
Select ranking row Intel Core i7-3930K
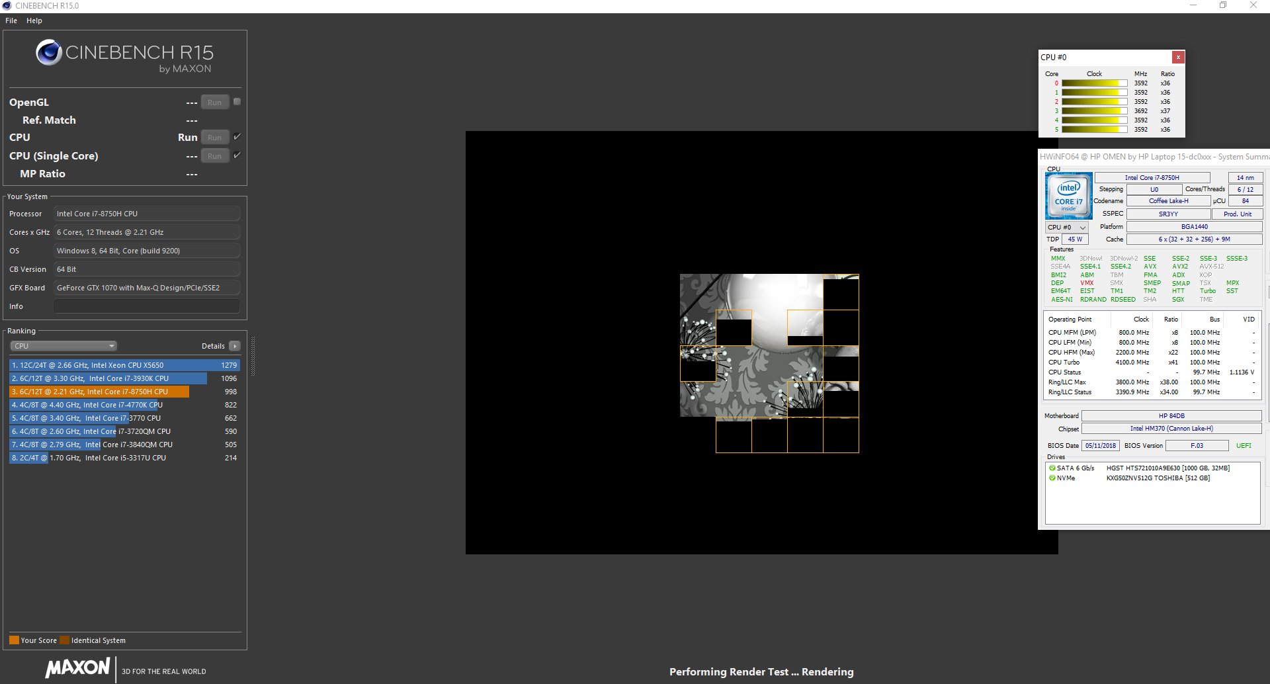[x=124, y=378]
